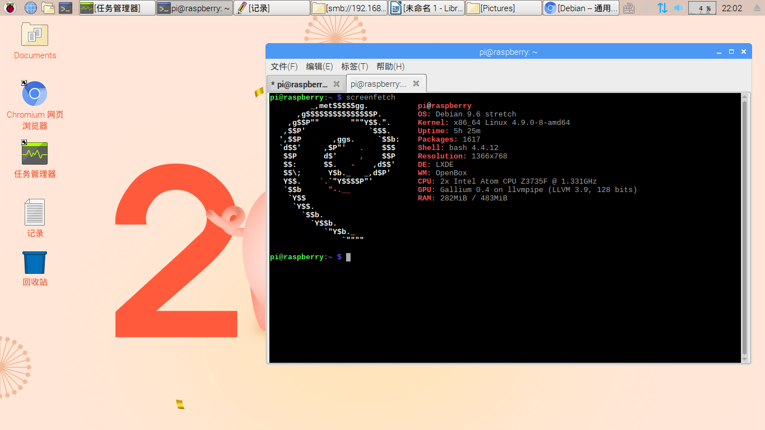Click the Packages: 1617 line
765x430 pixels.
point(449,139)
